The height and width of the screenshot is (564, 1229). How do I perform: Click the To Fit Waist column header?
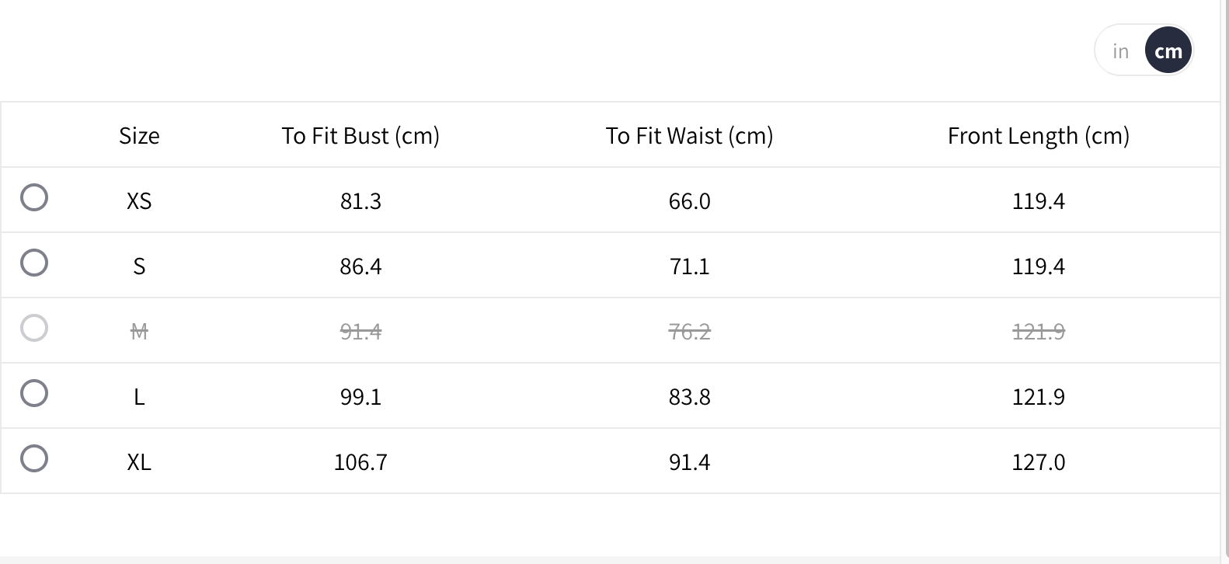click(x=689, y=136)
